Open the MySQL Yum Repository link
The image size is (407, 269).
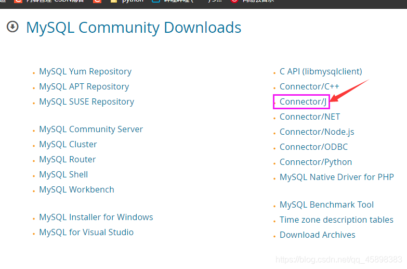coord(85,71)
